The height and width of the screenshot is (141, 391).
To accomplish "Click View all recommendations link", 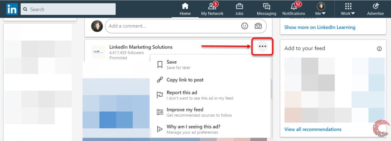I will (313, 129).
